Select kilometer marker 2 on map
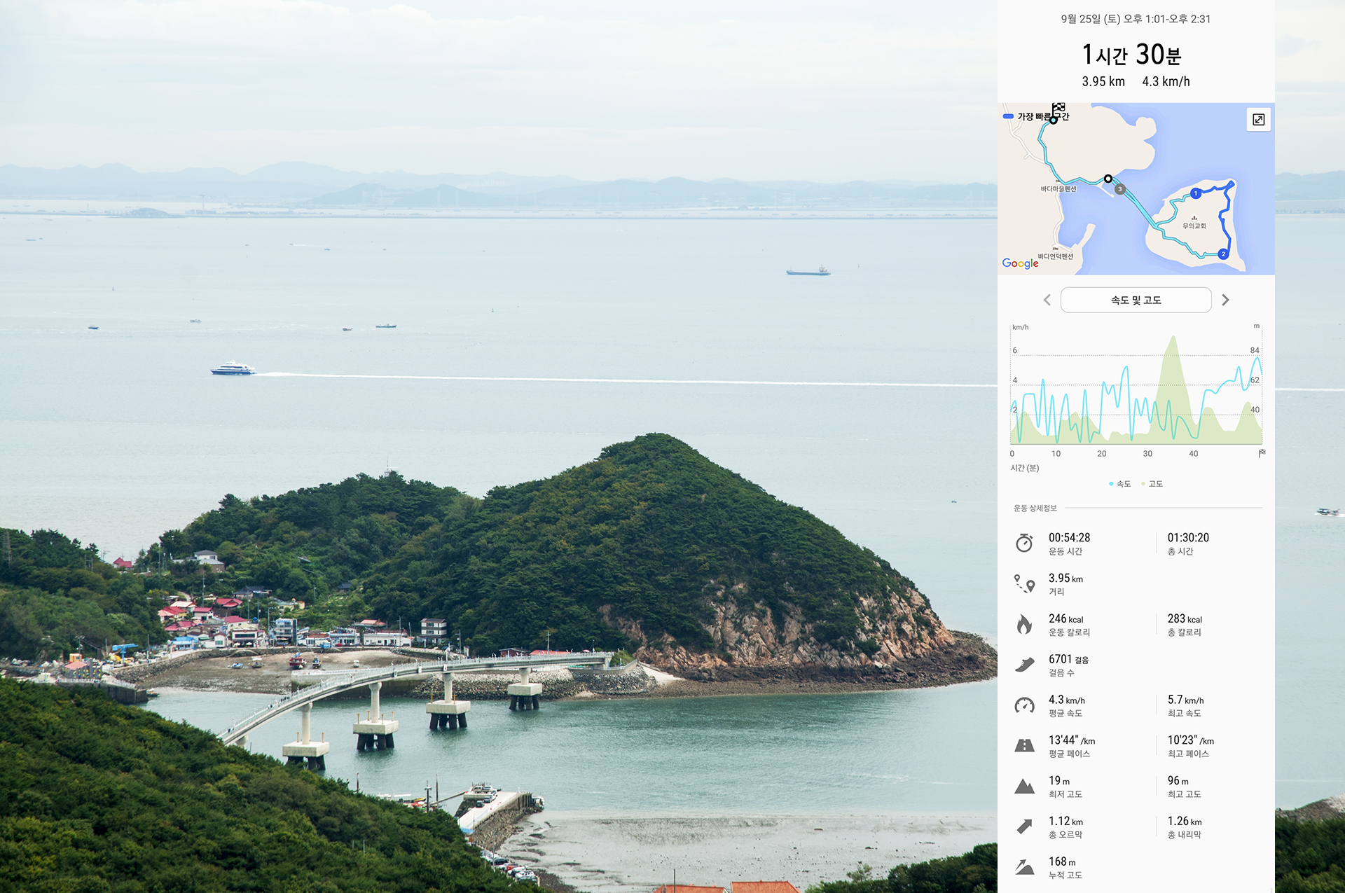Screen dimensions: 1345x893 point(1223,254)
